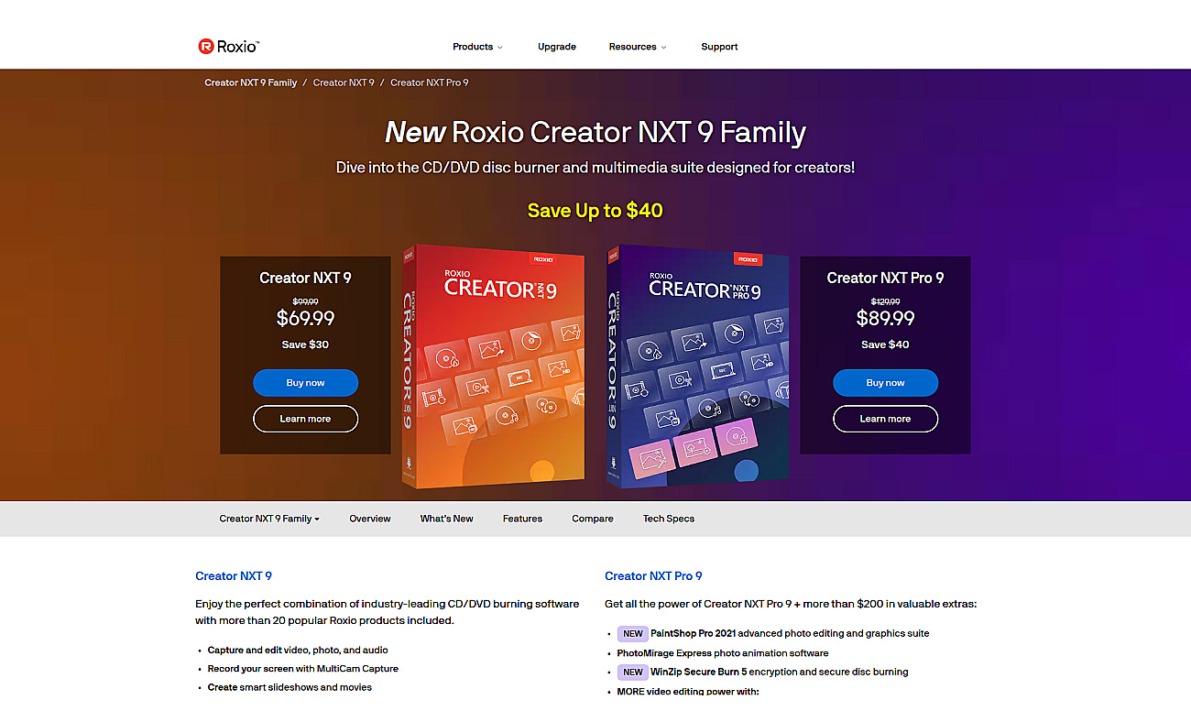Open the Features tab
This screenshot has height=722, width=1191.
coord(522,519)
